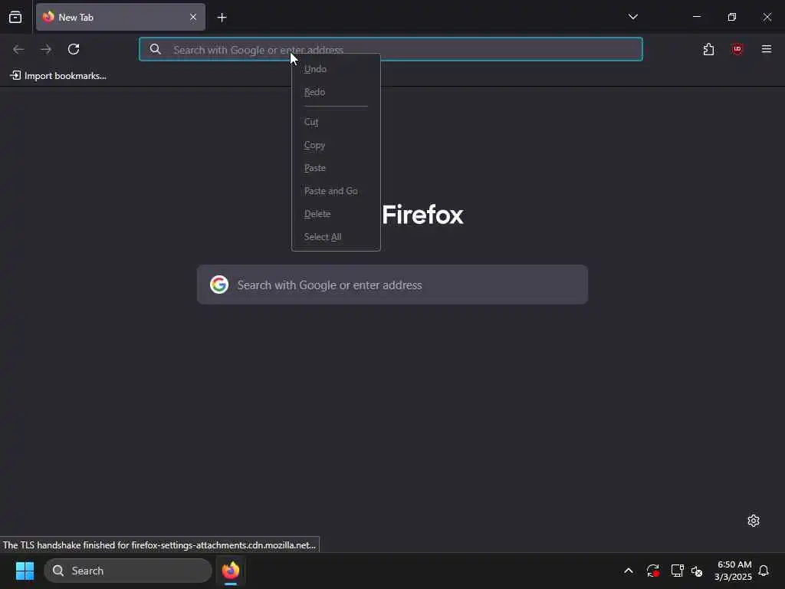The image size is (785, 589).
Task: Open the sync update tray icon
Action: pos(653,571)
